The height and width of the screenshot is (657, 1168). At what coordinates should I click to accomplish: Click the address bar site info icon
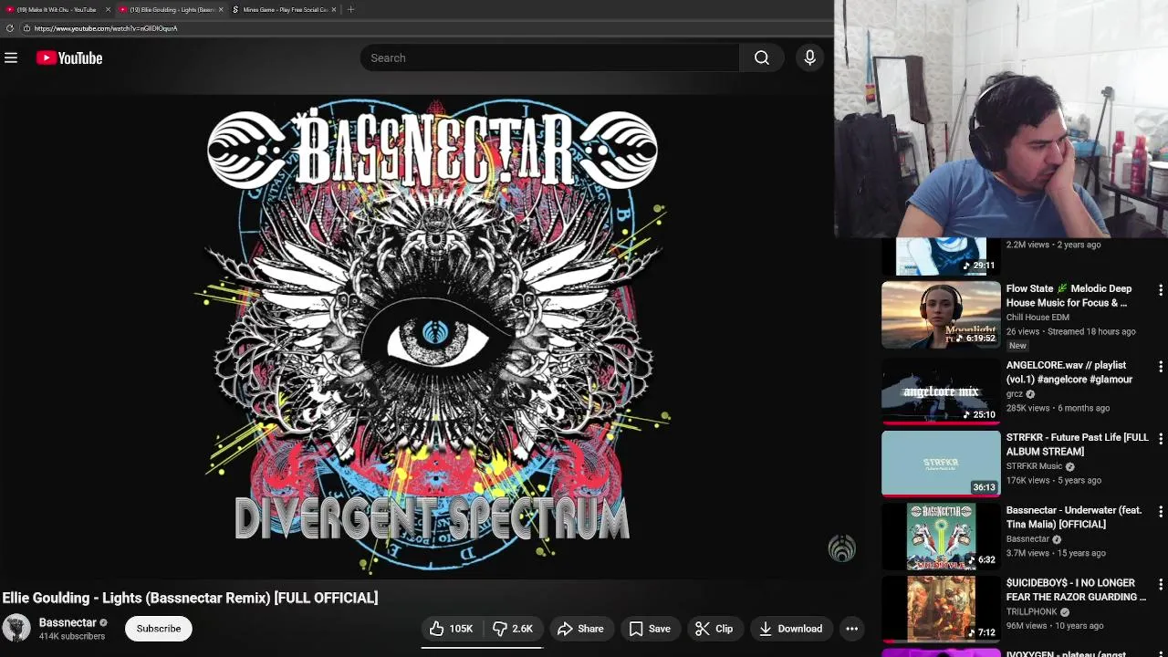coord(26,28)
